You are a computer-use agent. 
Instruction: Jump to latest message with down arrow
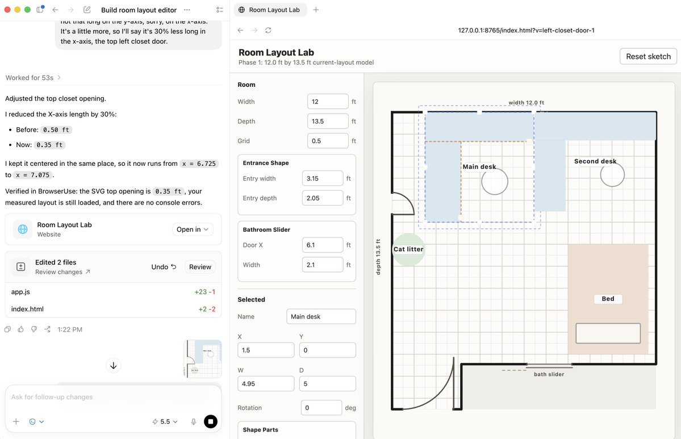click(x=114, y=366)
